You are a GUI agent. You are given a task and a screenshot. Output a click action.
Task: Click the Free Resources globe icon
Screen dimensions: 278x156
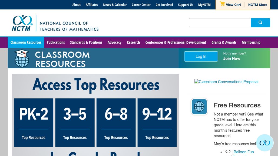(199, 107)
